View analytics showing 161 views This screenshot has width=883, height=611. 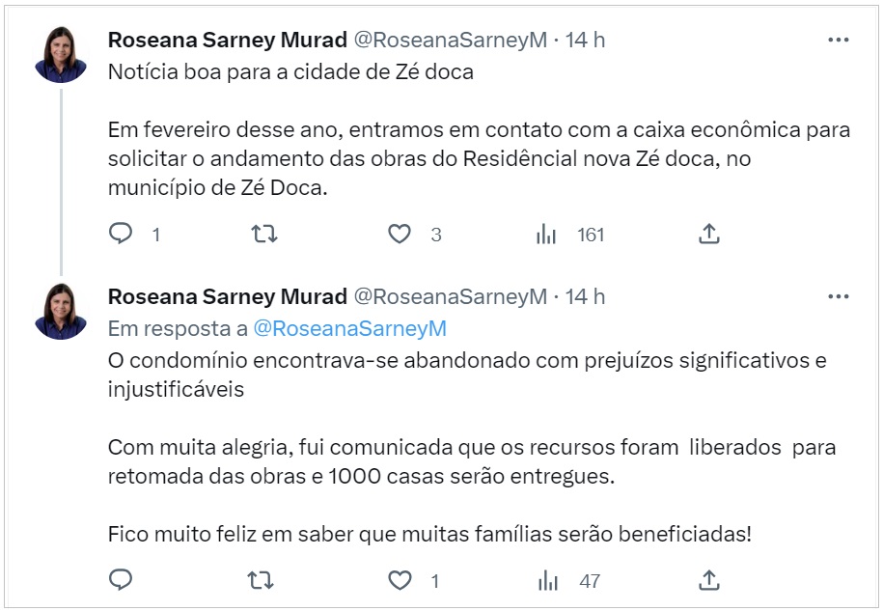point(547,234)
